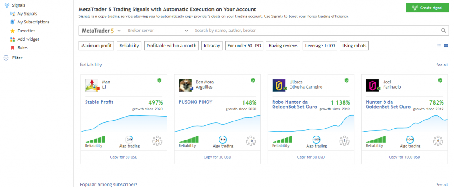Open the Stable Profit signal link

click(x=99, y=102)
